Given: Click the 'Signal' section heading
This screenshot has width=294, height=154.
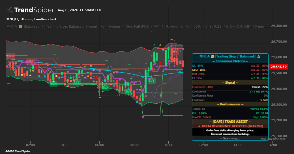Looking at the screenshot, I should [x=230, y=83].
